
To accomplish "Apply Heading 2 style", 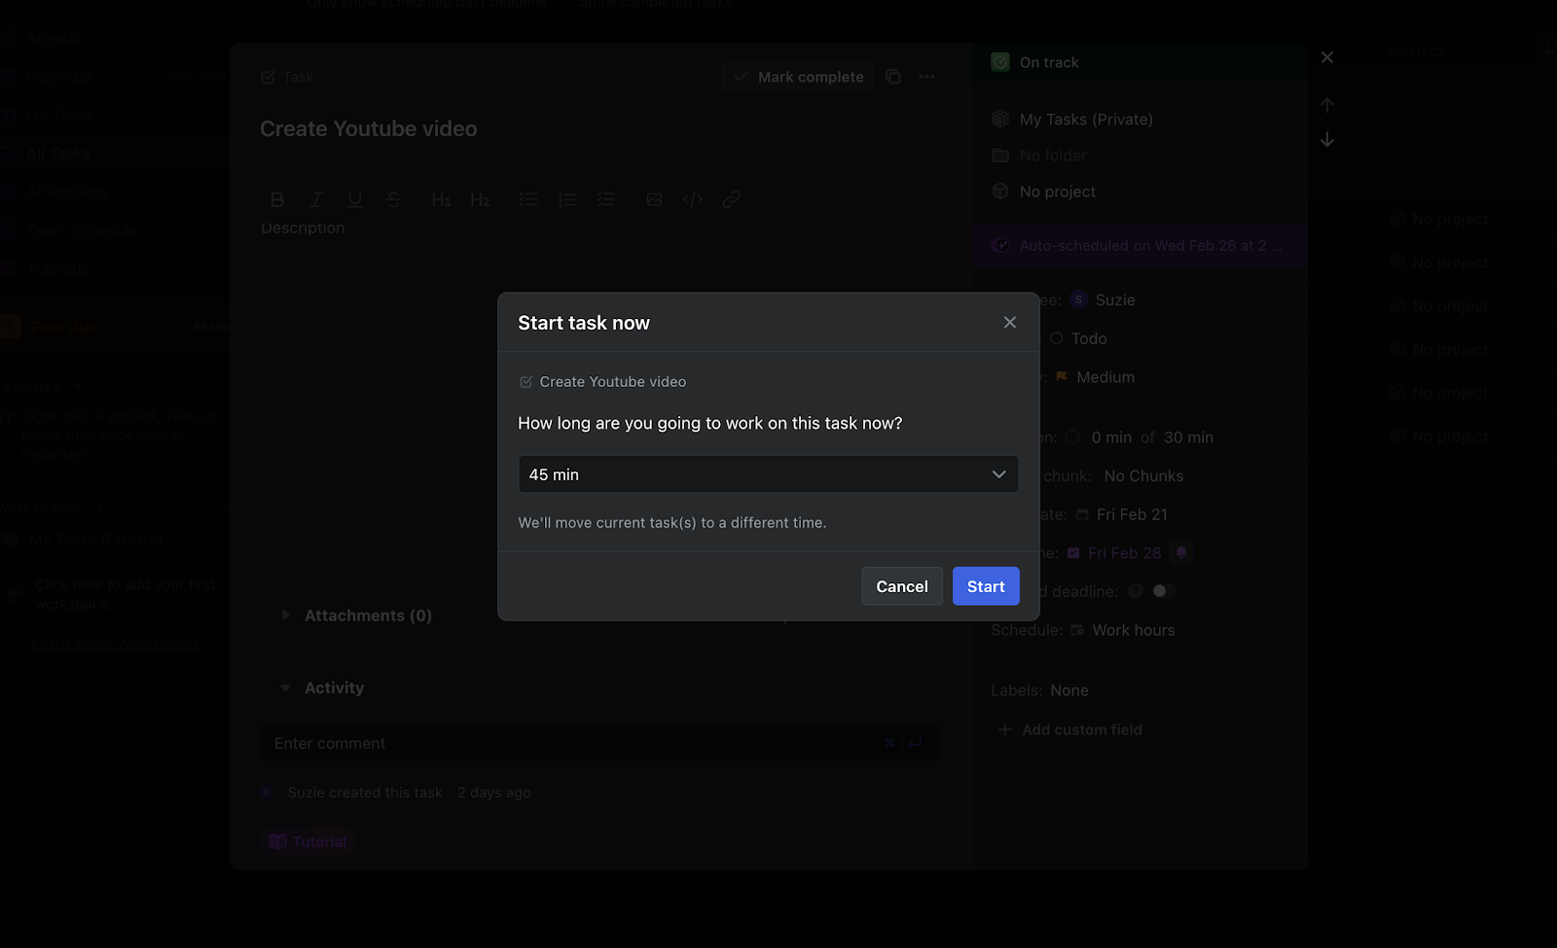I will tap(480, 199).
